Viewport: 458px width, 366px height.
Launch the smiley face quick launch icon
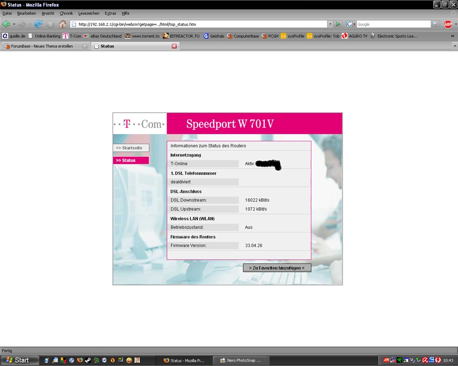point(129,360)
